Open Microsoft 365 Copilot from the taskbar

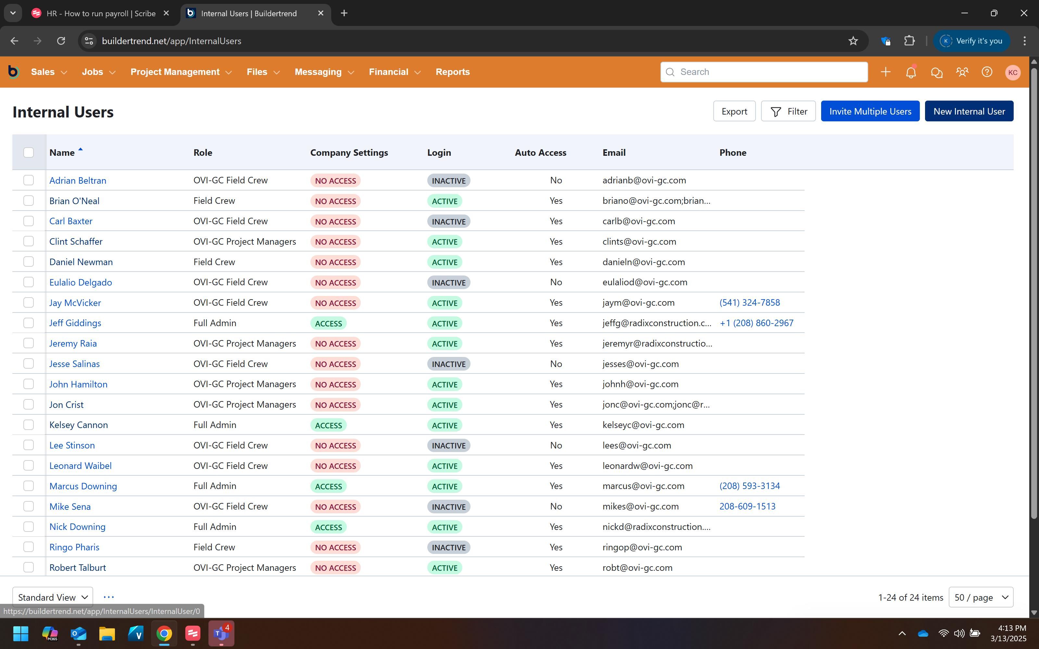pyautogui.click(x=49, y=633)
